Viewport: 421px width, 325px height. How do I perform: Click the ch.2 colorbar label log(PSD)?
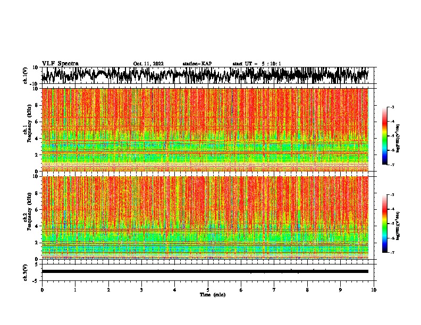coord(398,226)
